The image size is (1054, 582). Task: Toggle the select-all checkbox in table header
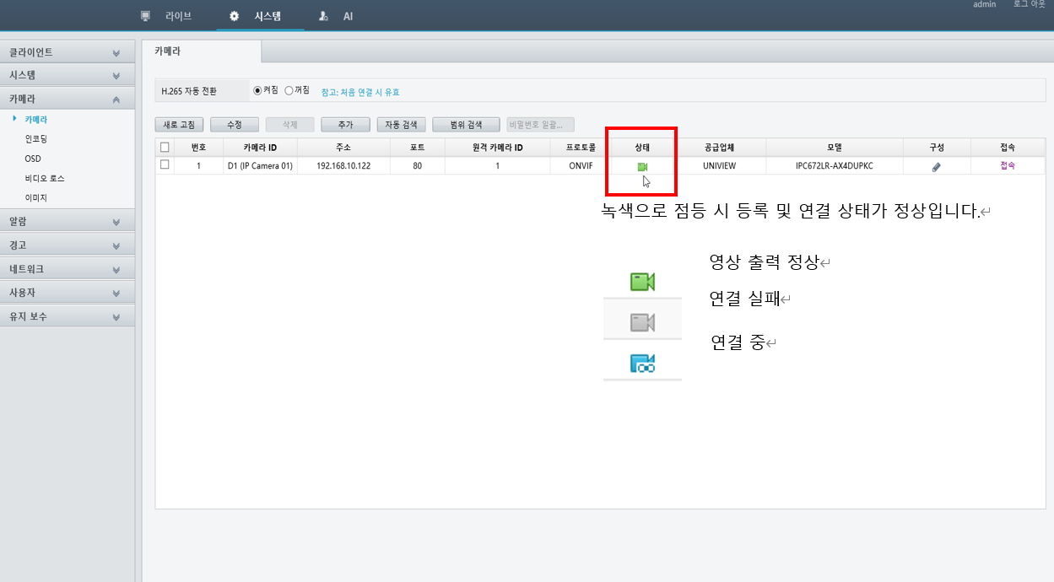165,147
